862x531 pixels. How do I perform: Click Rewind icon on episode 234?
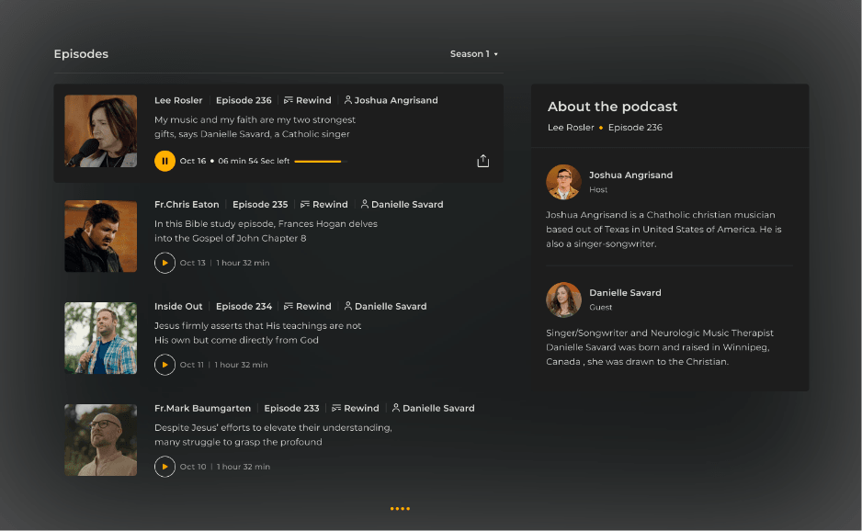289,307
